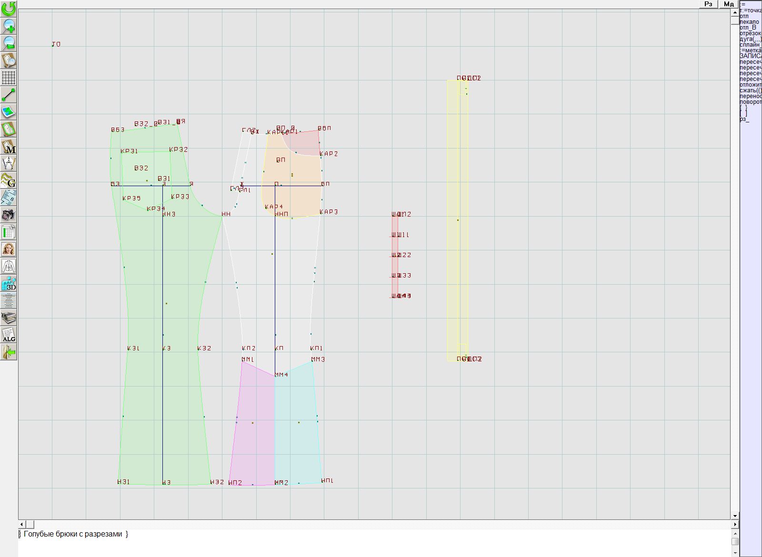Click the camera snapshot icon
The width and height of the screenshot is (762, 557).
9,215
